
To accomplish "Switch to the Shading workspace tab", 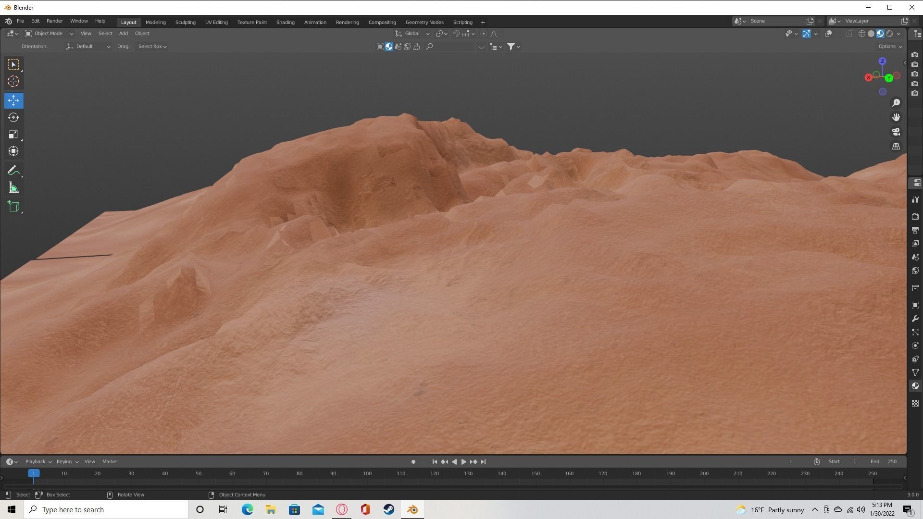I will 285,22.
